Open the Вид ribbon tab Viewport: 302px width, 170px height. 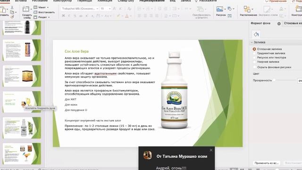[x=173, y=1]
